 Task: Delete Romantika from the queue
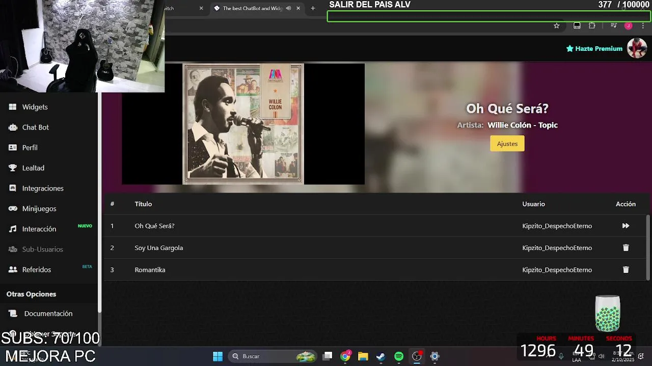(x=626, y=270)
